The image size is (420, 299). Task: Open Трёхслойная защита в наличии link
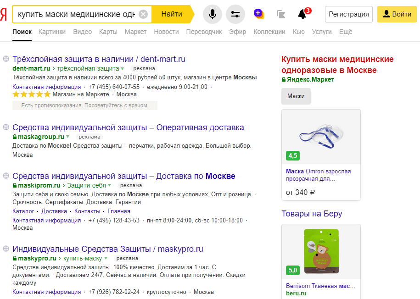coord(99,59)
